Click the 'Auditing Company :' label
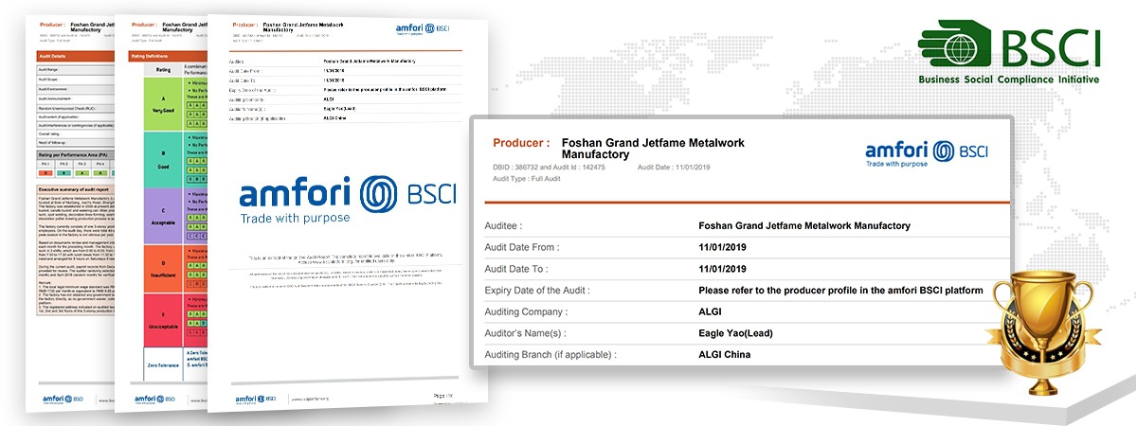 (x=528, y=311)
